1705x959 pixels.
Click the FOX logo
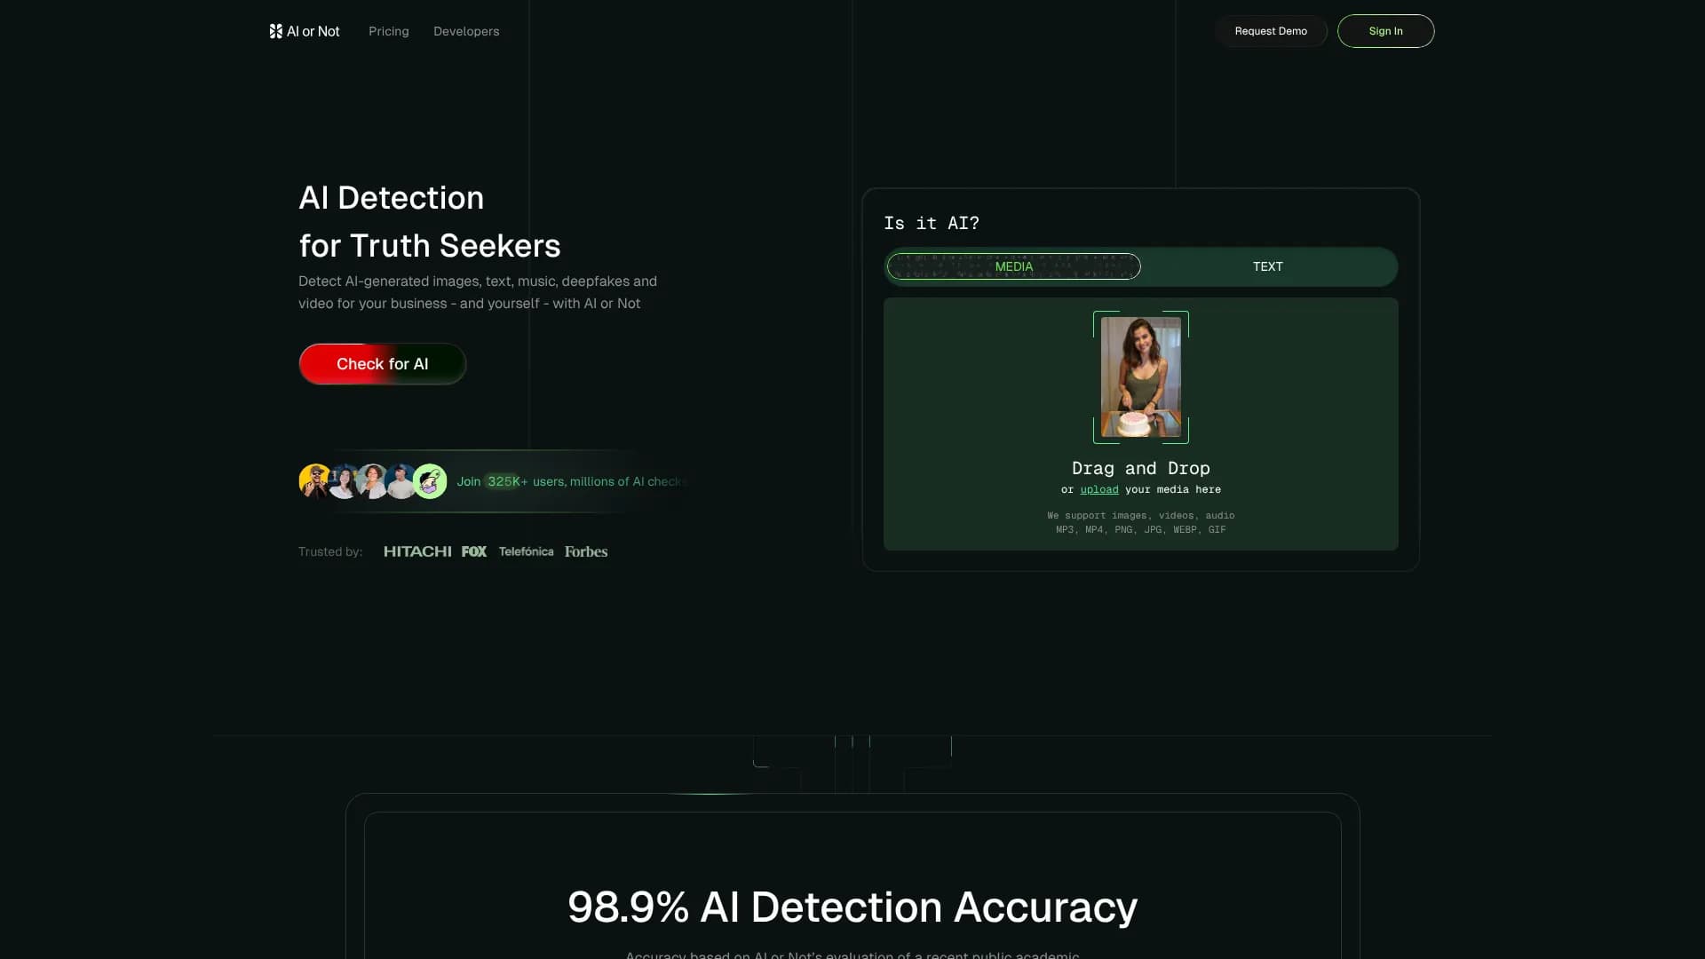tap(474, 551)
